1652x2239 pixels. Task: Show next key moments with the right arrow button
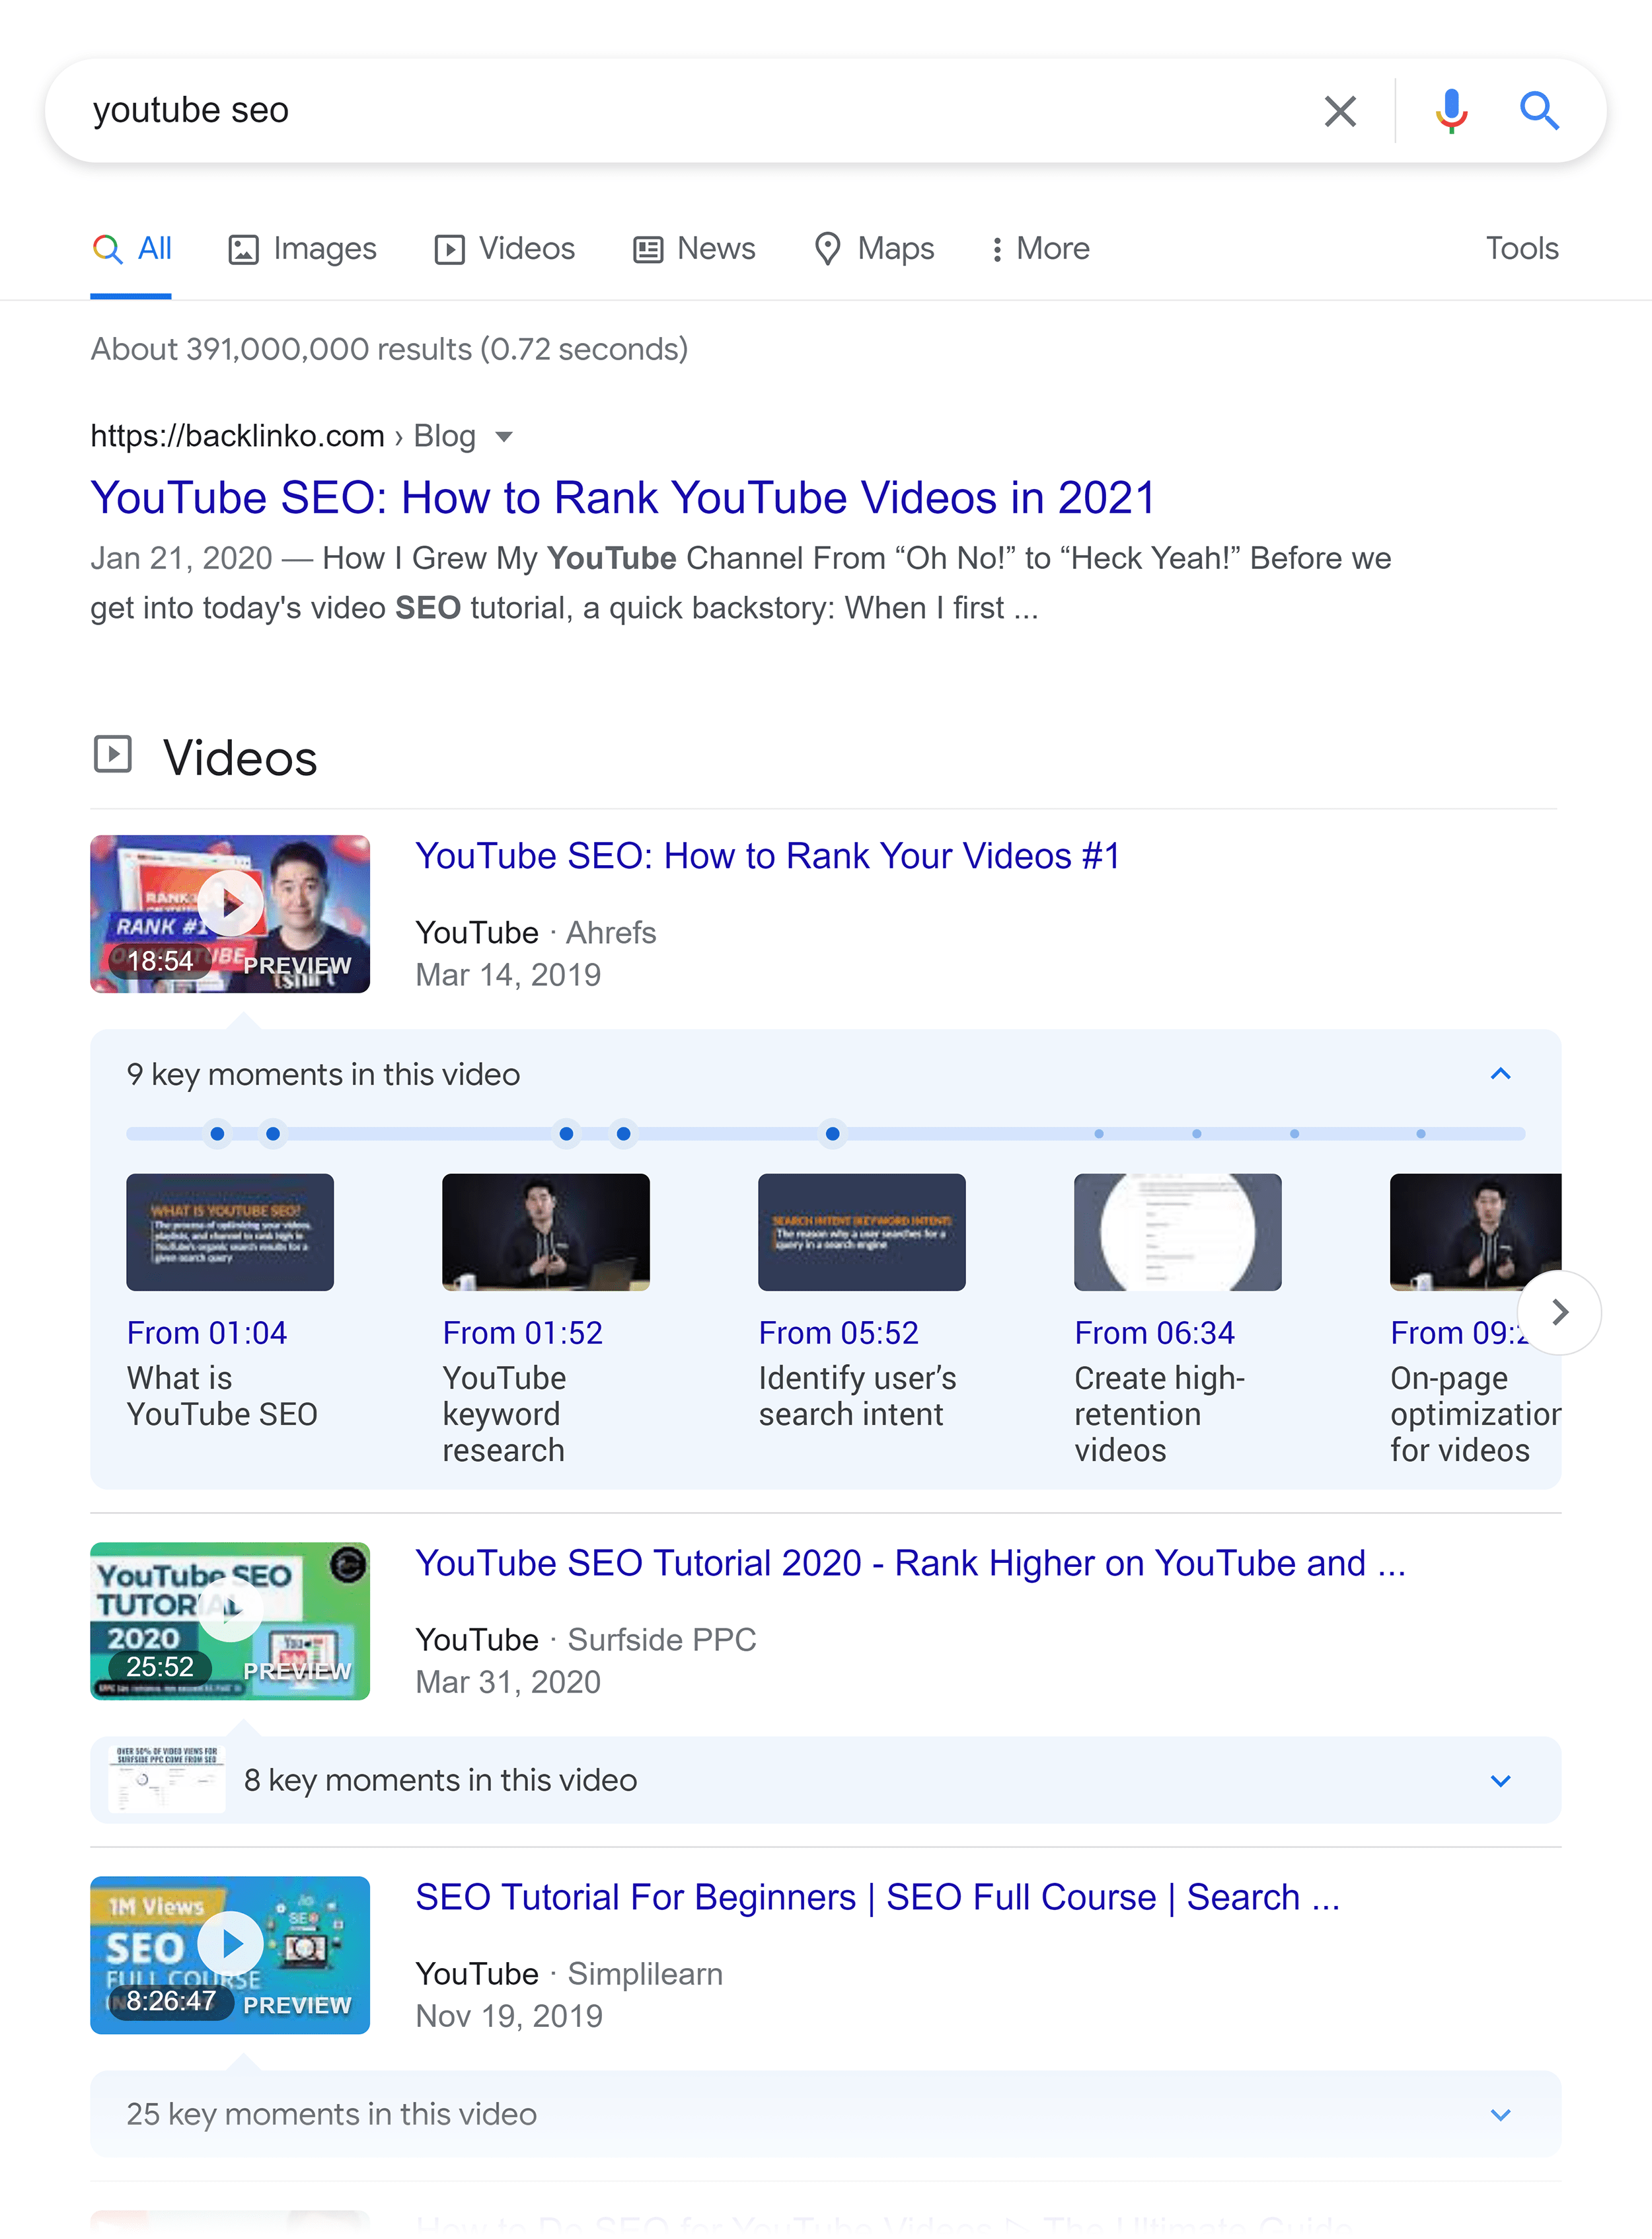(1559, 1312)
